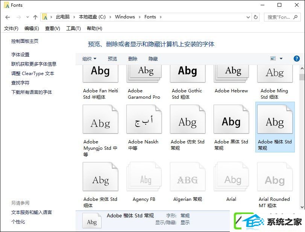Click the 删除 toolbar button

coord(133,59)
